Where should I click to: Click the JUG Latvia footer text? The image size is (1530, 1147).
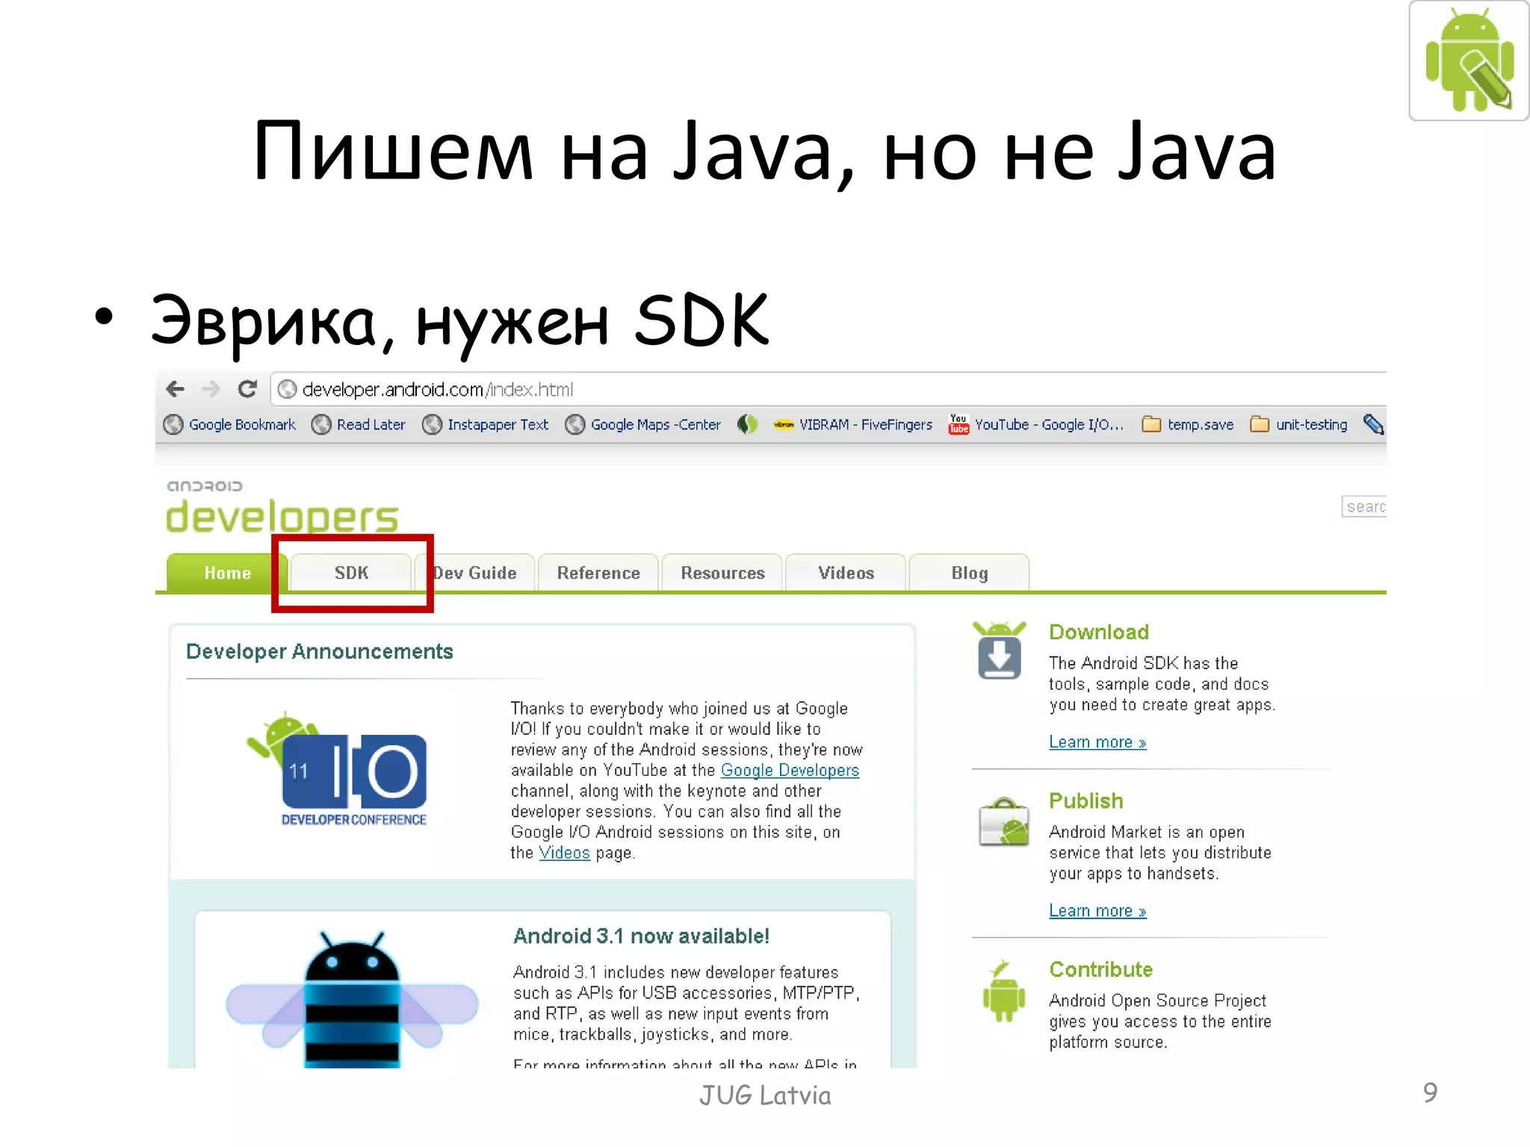(765, 1095)
